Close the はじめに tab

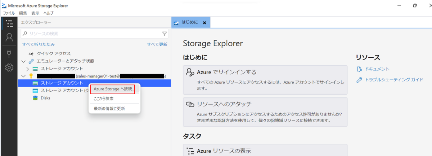[x=204, y=23]
